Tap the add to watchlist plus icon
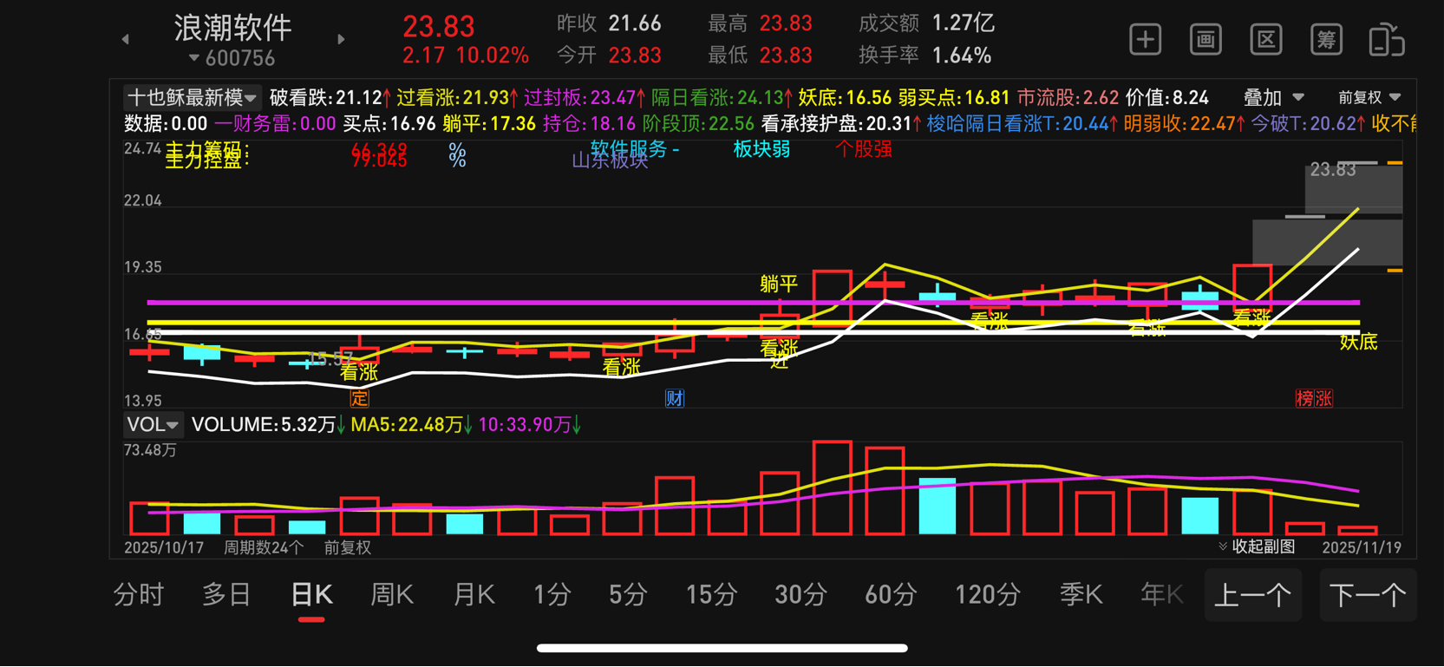Screen dimensions: 1444x667 coord(1145,40)
